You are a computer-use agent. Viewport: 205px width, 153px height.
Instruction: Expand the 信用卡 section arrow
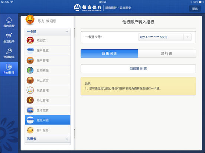67,139
